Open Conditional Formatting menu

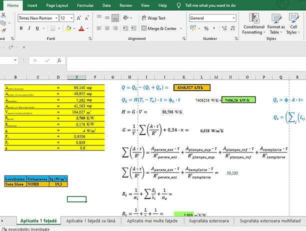pos(254,24)
